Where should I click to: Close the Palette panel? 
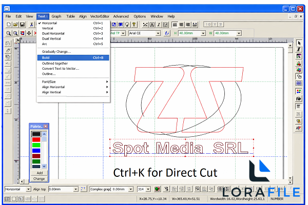click(x=46, y=127)
